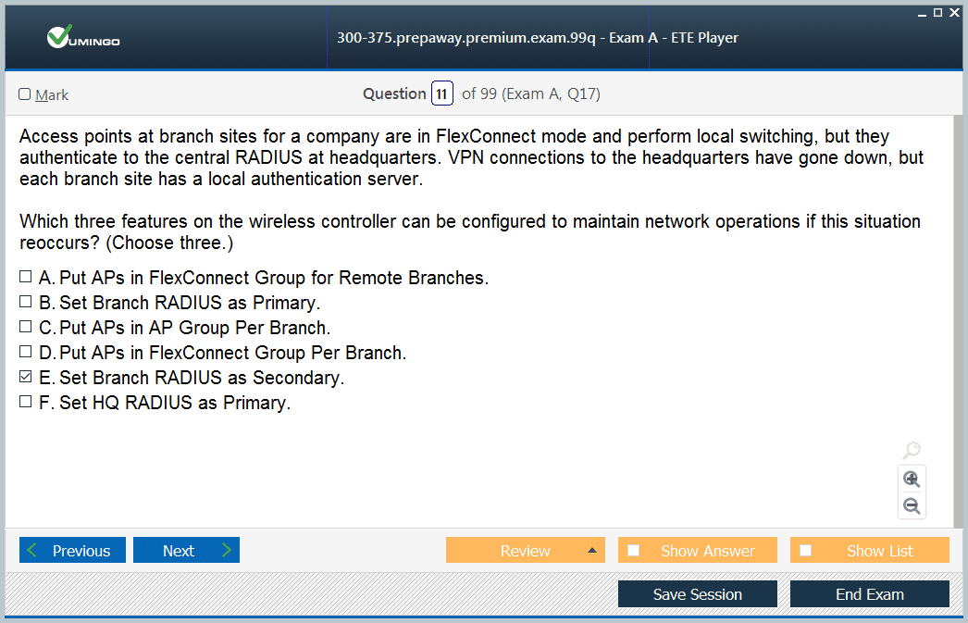Click the zoom out magnifier icon

coord(912,506)
